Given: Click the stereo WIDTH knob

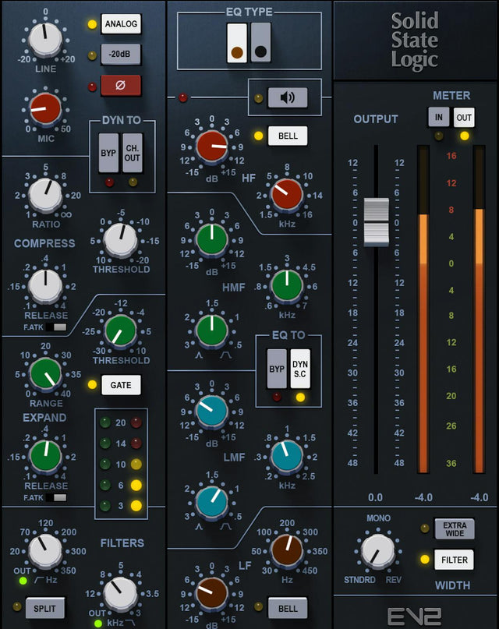Looking at the screenshot, I should (378, 550).
